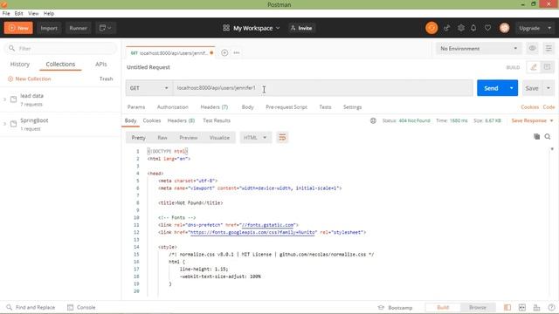Click the New Collection plus icon
This screenshot has width=559, height=314.
coord(10,78)
